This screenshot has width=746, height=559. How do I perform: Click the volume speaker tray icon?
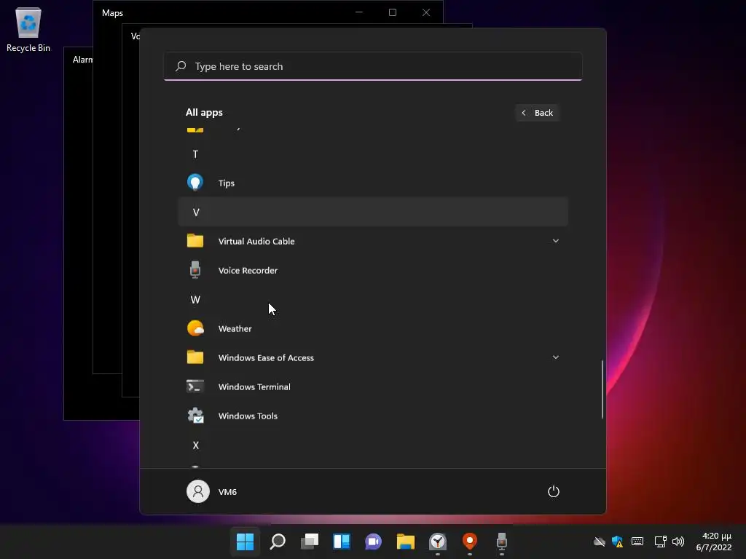click(678, 542)
